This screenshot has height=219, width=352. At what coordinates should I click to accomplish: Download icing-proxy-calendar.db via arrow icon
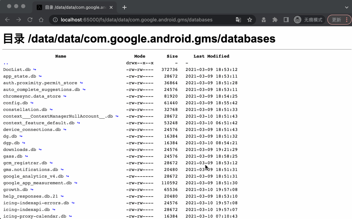(70, 216)
